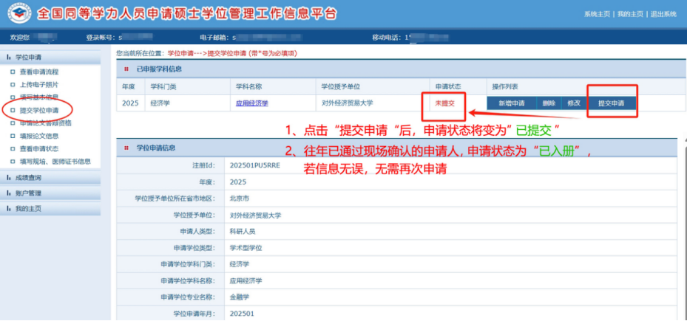Open 上传电子照片 in sidebar
Viewport: 687px width, 321px height.
[39, 84]
